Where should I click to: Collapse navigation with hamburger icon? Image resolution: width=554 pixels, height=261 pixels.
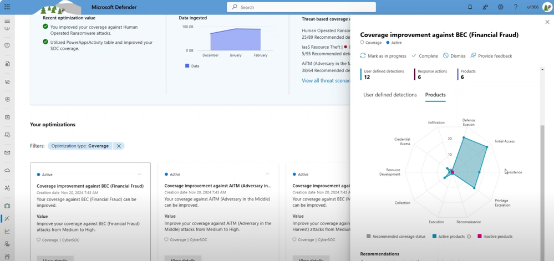point(7,22)
